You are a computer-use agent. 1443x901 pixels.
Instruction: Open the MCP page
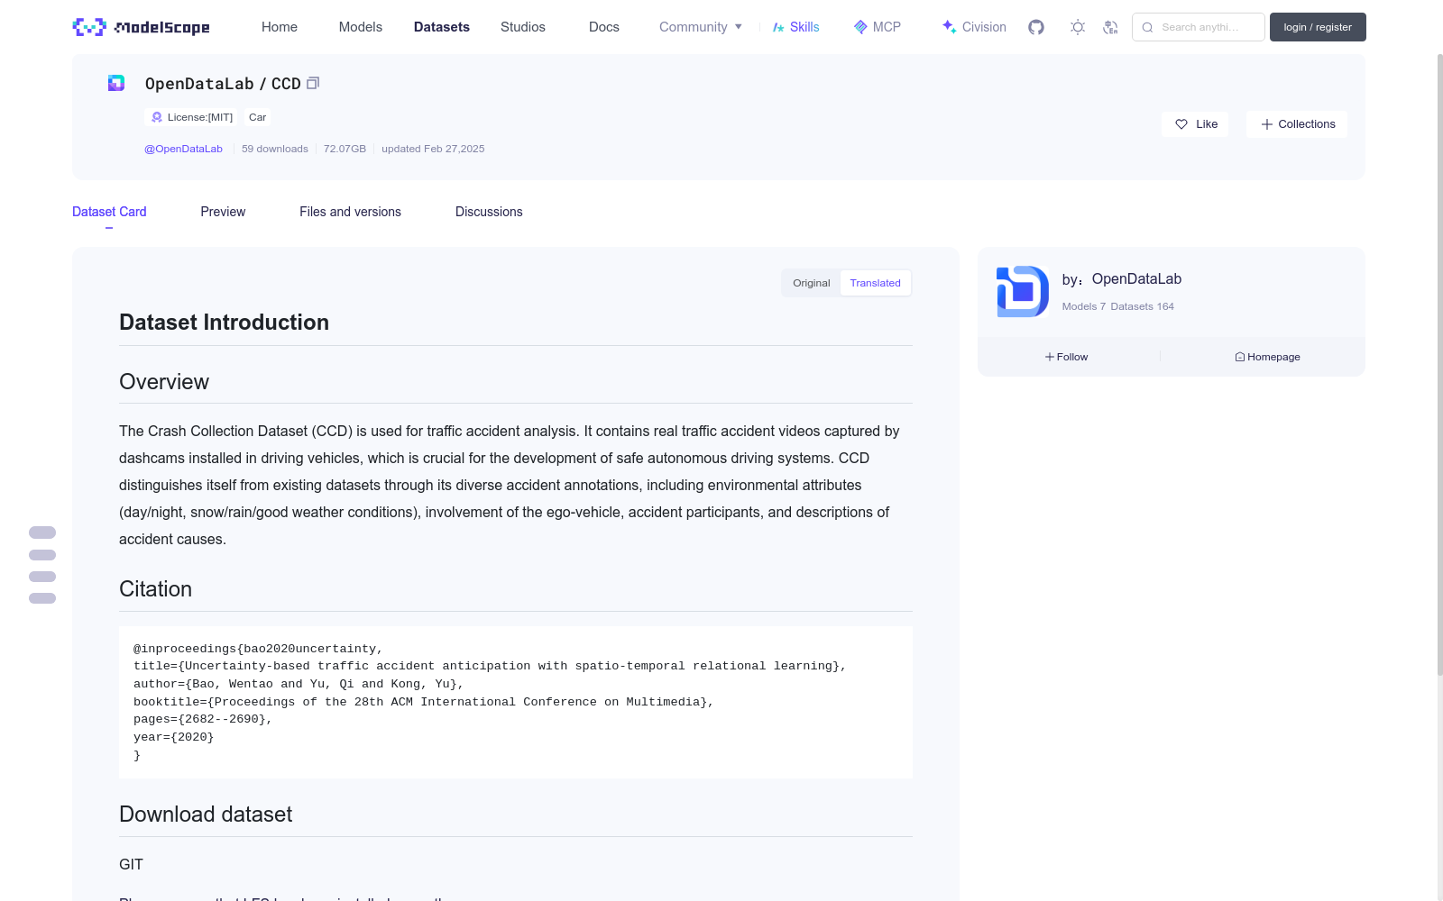(x=877, y=27)
